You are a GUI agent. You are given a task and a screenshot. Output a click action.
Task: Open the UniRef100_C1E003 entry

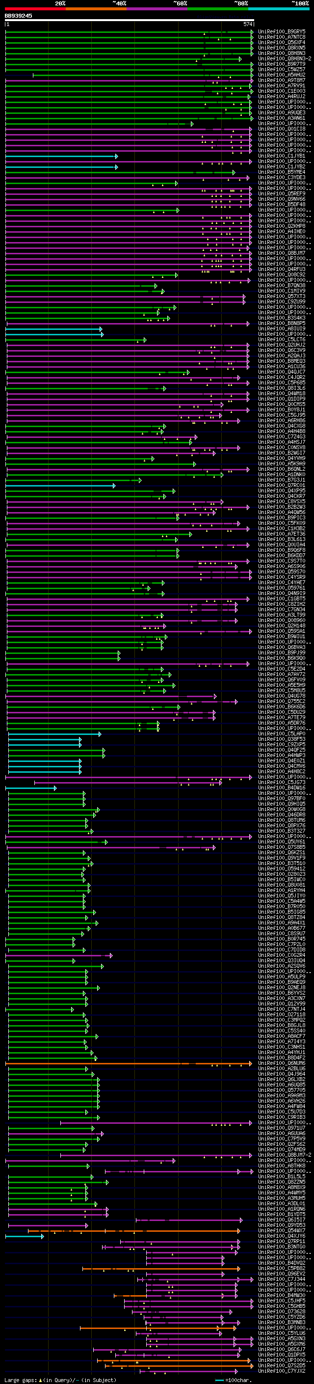point(282,91)
